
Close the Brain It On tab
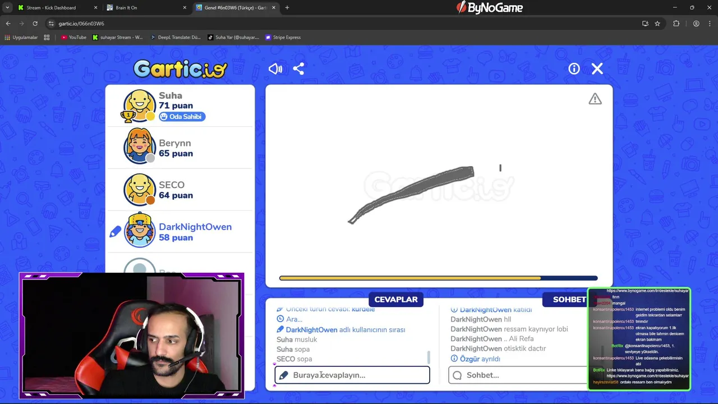(x=185, y=8)
